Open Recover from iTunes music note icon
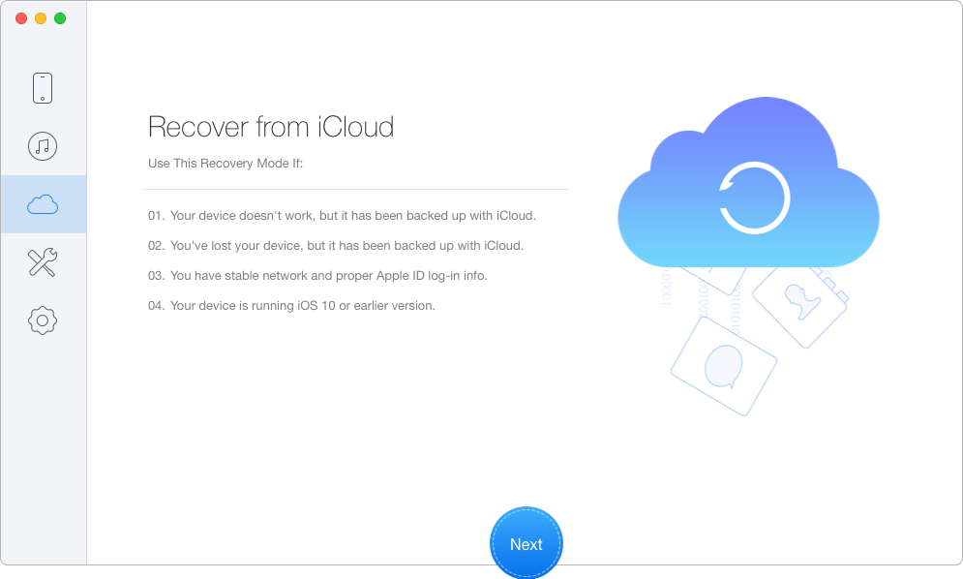The image size is (963, 579). (x=43, y=146)
